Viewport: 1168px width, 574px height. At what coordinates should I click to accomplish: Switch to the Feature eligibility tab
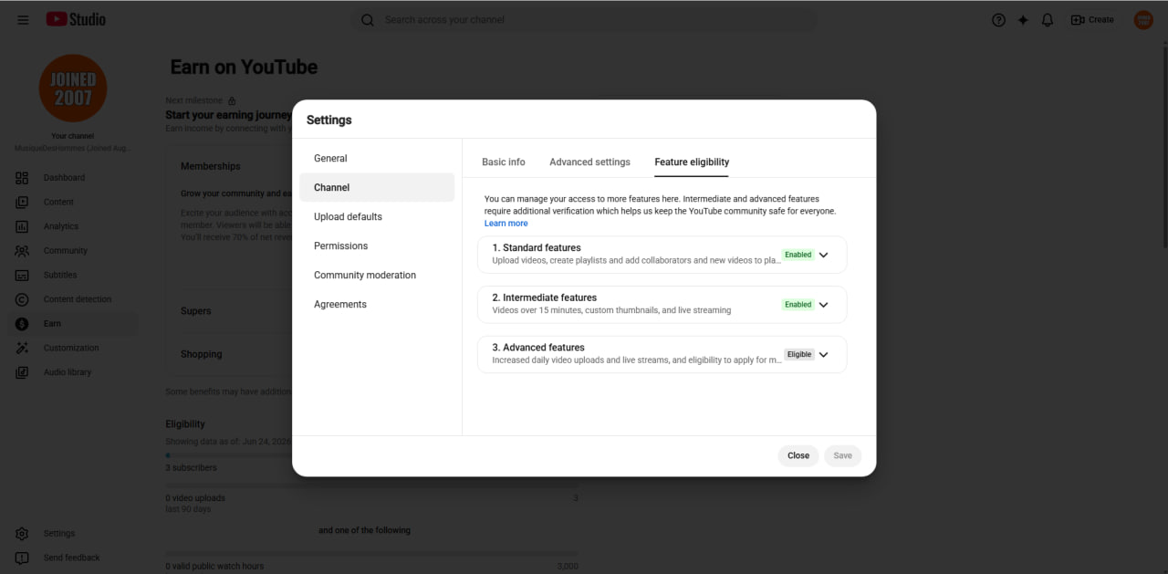(692, 162)
